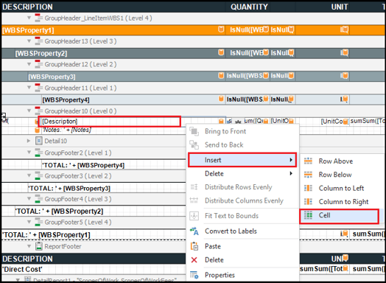Choose Fit Text to Bounds
This screenshot has width=386, height=283.
point(242,216)
